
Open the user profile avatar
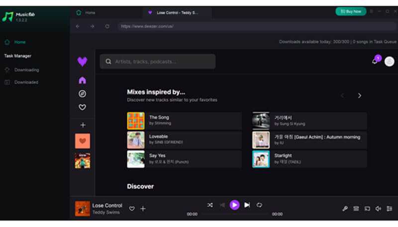tap(389, 61)
